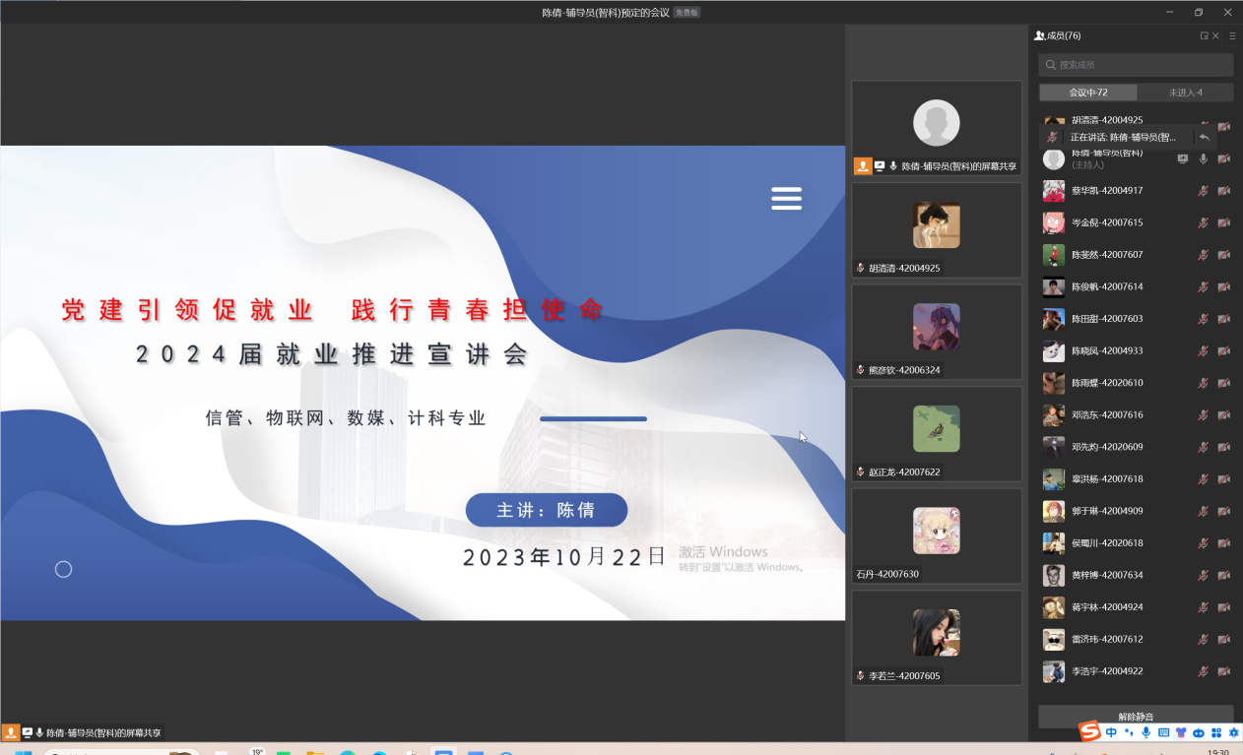Toggle camera for 陈俊帆-42007614
The width and height of the screenshot is (1243, 755).
click(1223, 286)
